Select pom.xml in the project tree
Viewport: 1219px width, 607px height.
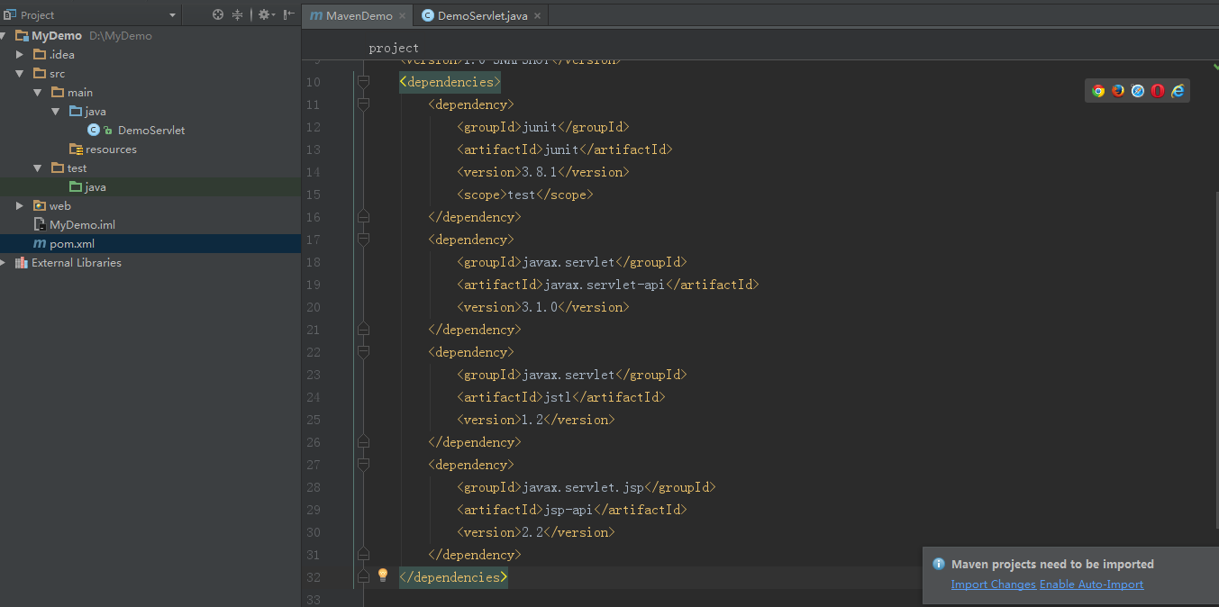tap(72, 243)
